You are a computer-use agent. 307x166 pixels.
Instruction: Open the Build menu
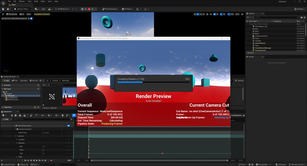click(x=36, y=1)
